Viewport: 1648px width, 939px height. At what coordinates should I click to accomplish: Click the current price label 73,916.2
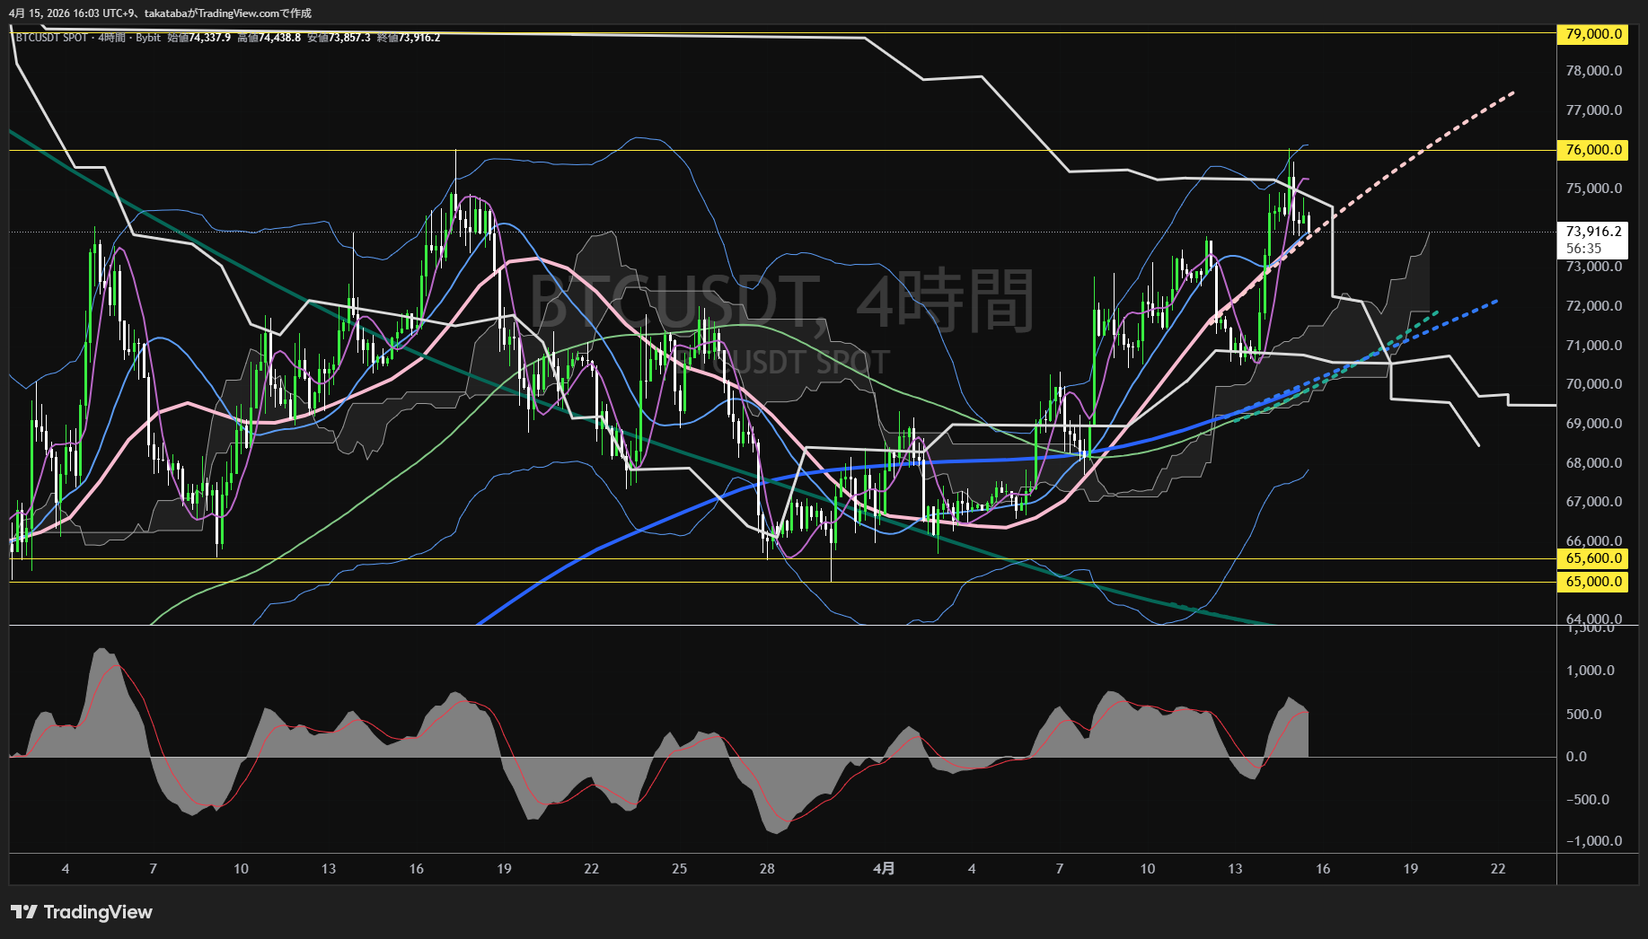pyautogui.click(x=1593, y=232)
